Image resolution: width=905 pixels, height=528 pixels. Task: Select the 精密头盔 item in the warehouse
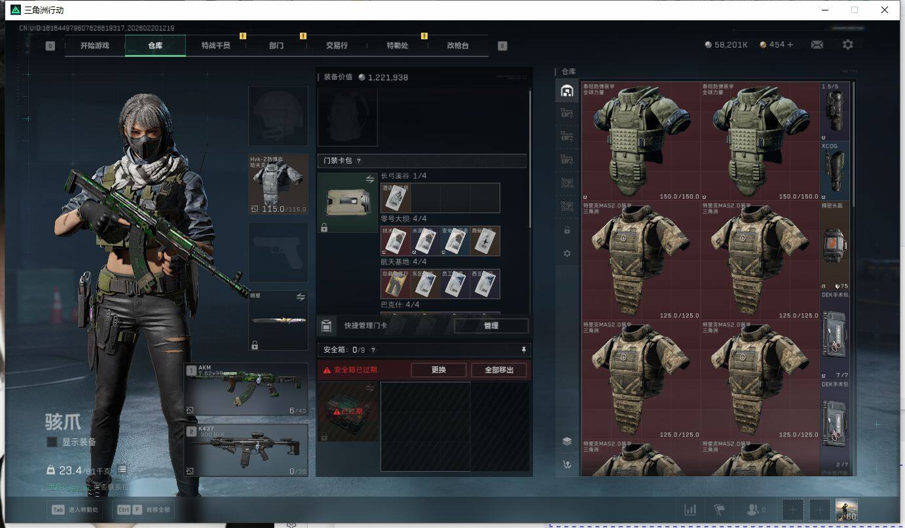(835, 245)
